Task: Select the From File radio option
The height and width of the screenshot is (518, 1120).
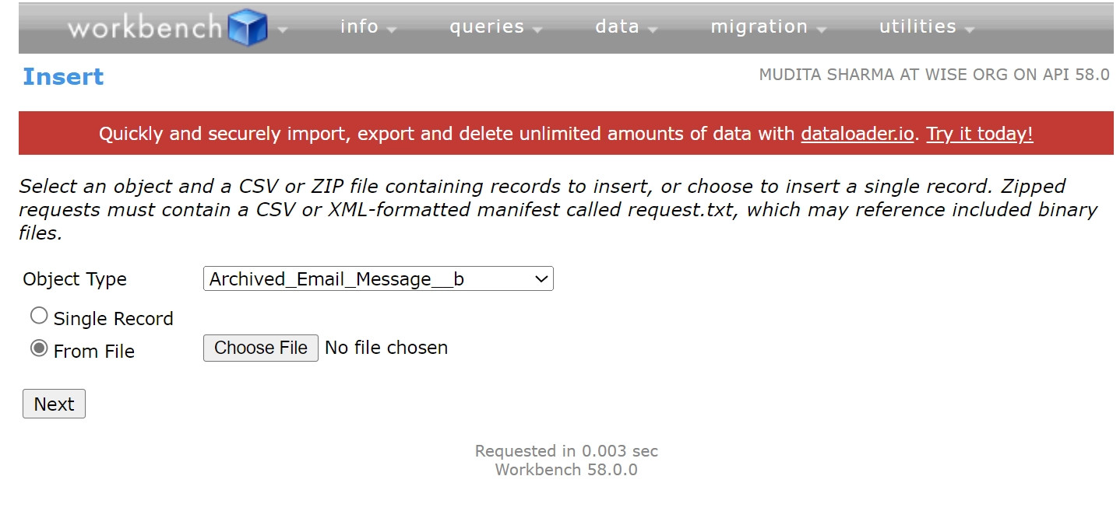Action: pyautogui.click(x=39, y=348)
